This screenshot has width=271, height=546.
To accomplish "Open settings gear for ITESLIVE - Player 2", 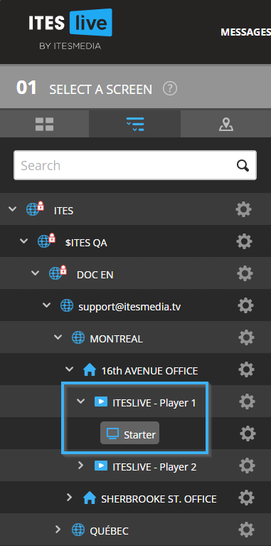I will tap(248, 466).
